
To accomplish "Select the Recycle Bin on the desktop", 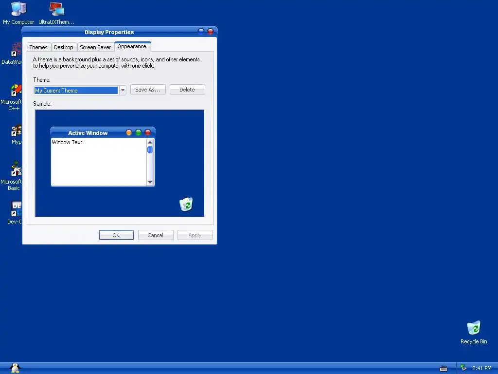I will click(x=474, y=332).
